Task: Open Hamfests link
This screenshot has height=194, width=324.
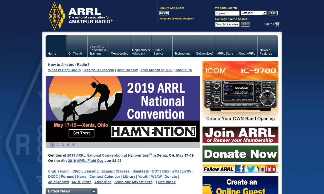Action: point(140,171)
